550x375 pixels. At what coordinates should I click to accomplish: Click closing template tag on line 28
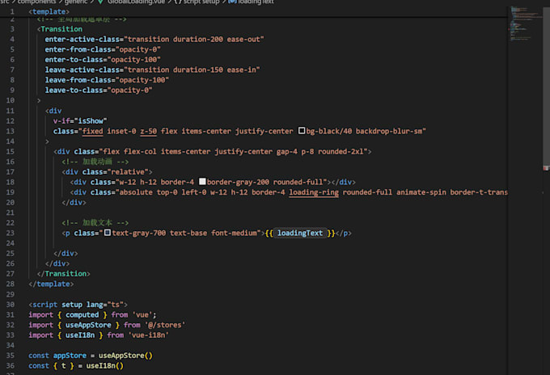(x=51, y=284)
